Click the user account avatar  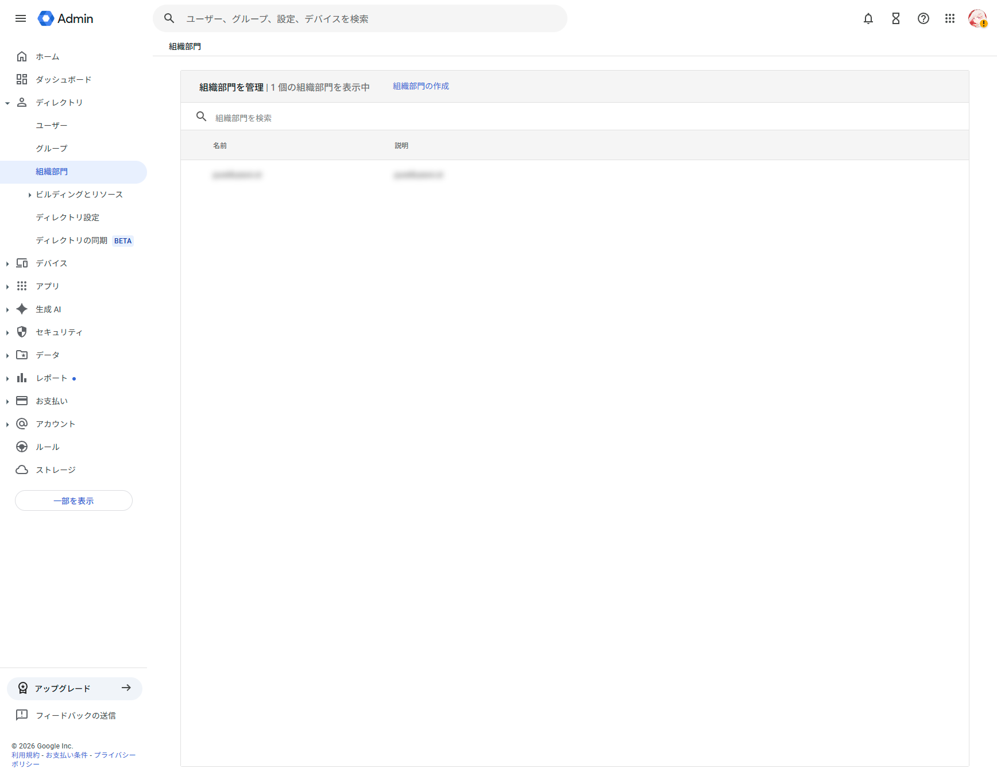pyautogui.click(x=977, y=18)
